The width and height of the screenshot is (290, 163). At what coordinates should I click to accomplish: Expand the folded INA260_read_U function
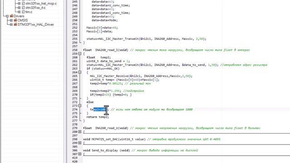(x=80, y=132)
